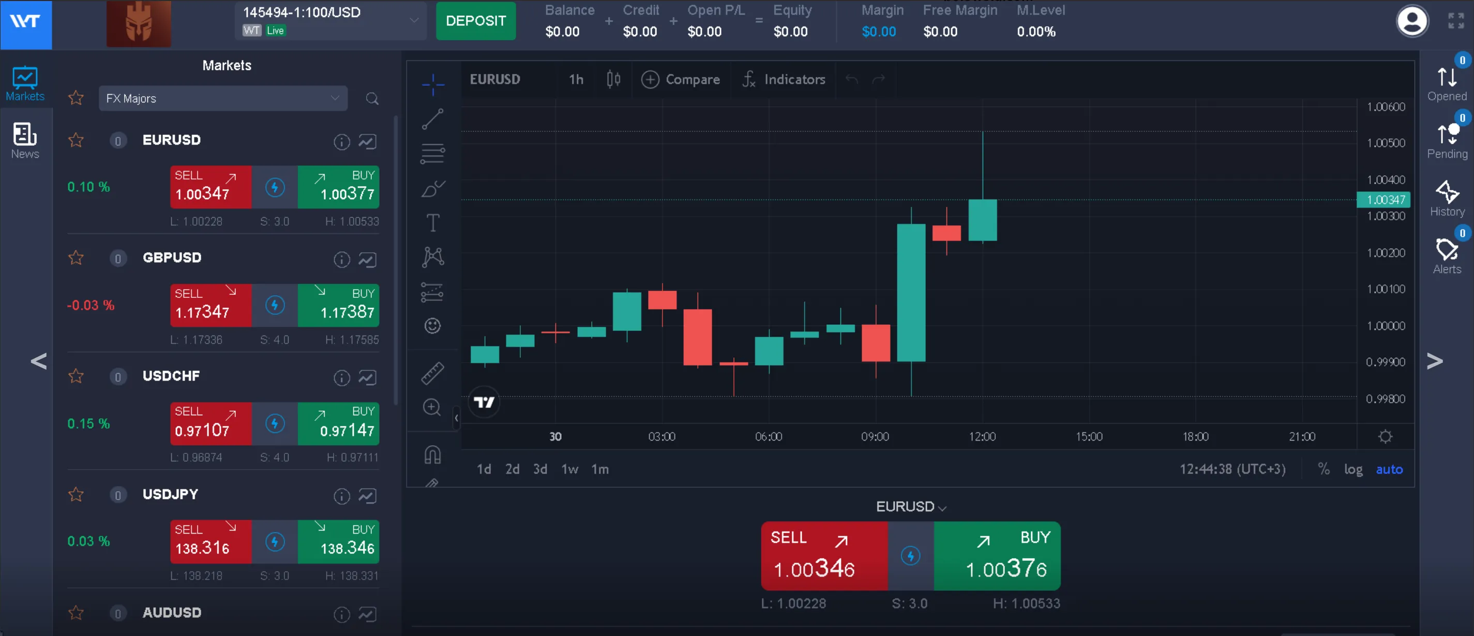
Task: Add GBPUSD to favorites
Action: tap(76, 258)
